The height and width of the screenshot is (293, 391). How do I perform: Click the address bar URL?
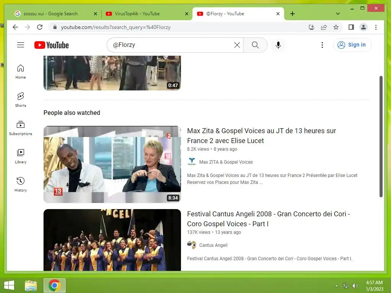click(116, 27)
